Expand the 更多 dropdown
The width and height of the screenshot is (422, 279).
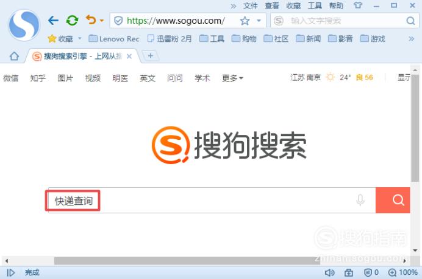point(232,78)
